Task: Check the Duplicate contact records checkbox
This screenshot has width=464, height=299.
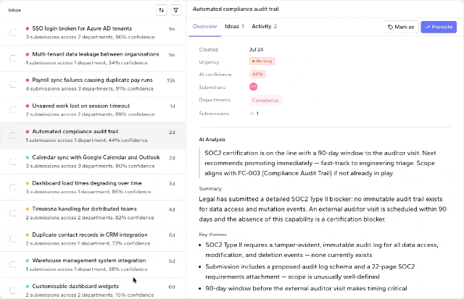Action: [13, 239]
